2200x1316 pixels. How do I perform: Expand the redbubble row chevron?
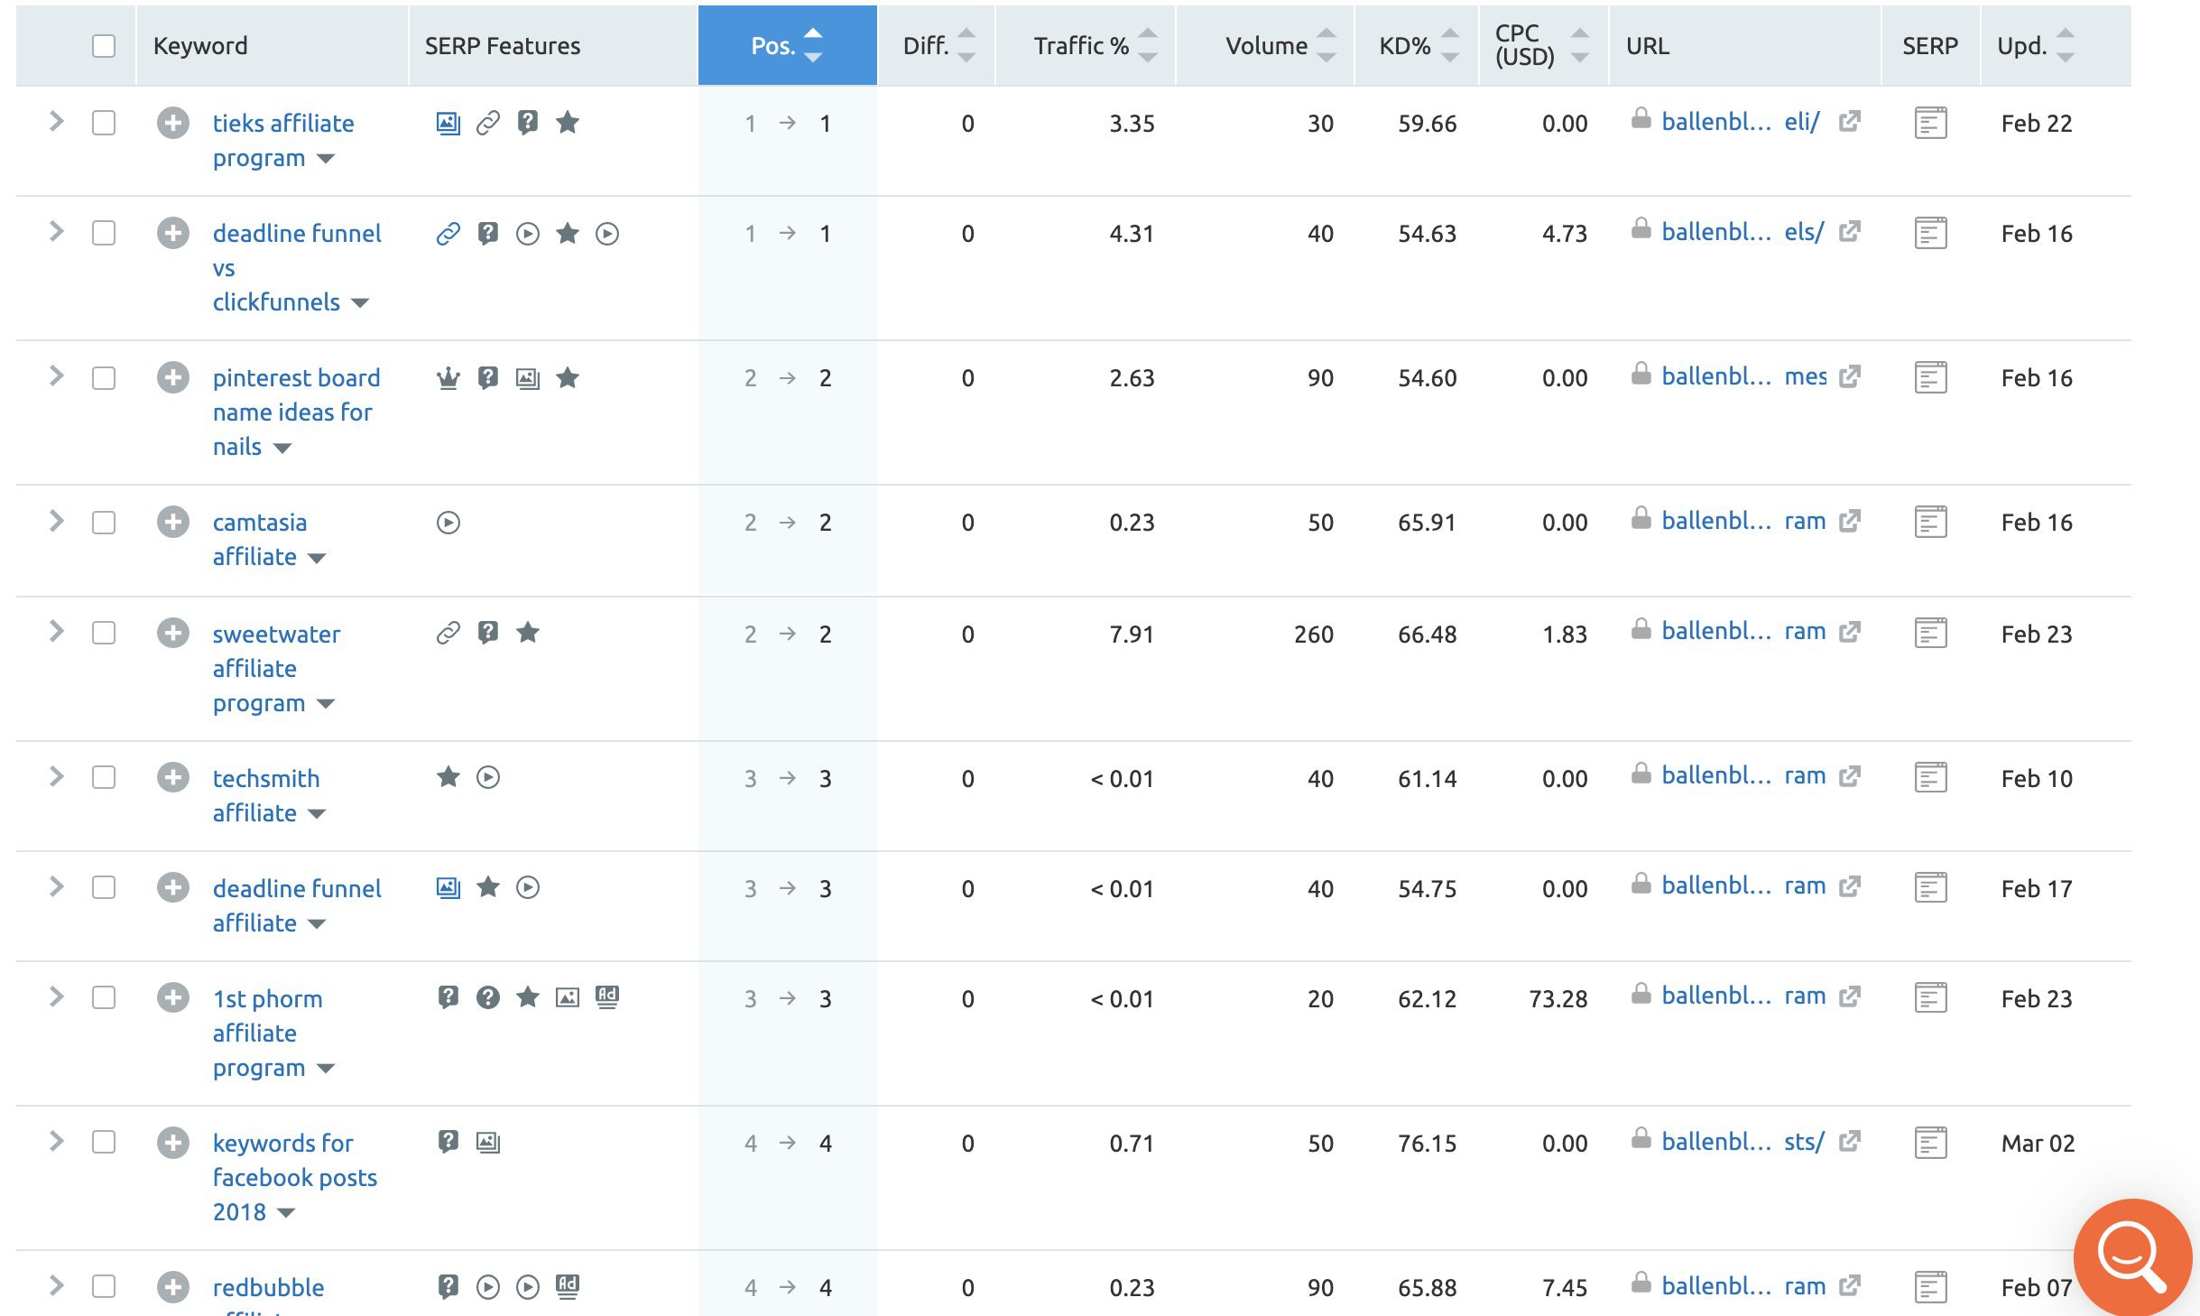[x=56, y=1285]
